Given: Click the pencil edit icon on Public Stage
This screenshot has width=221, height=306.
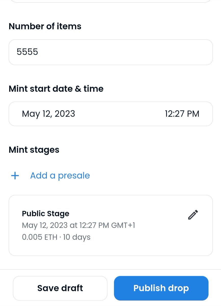Looking at the screenshot, I should click(193, 215).
